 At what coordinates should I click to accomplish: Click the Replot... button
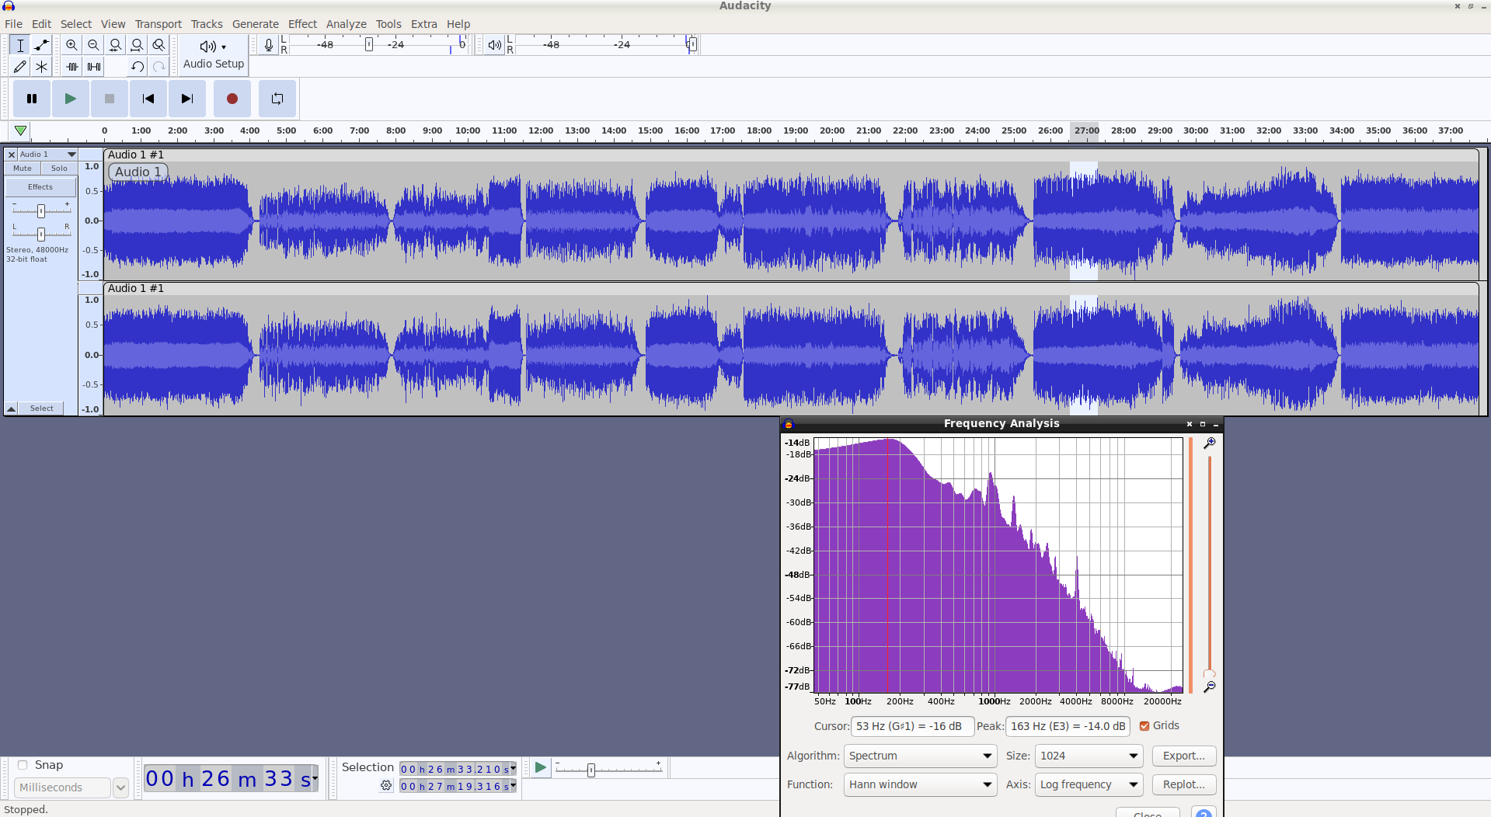click(x=1184, y=784)
